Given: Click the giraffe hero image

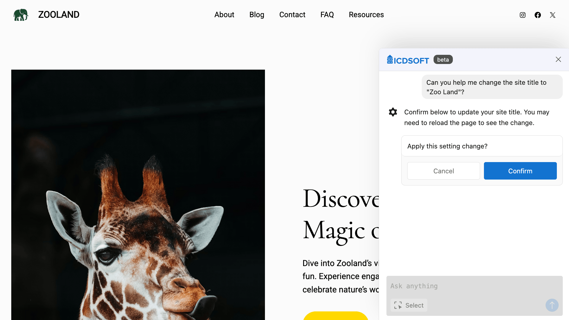Looking at the screenshot, I should point(138,195).
